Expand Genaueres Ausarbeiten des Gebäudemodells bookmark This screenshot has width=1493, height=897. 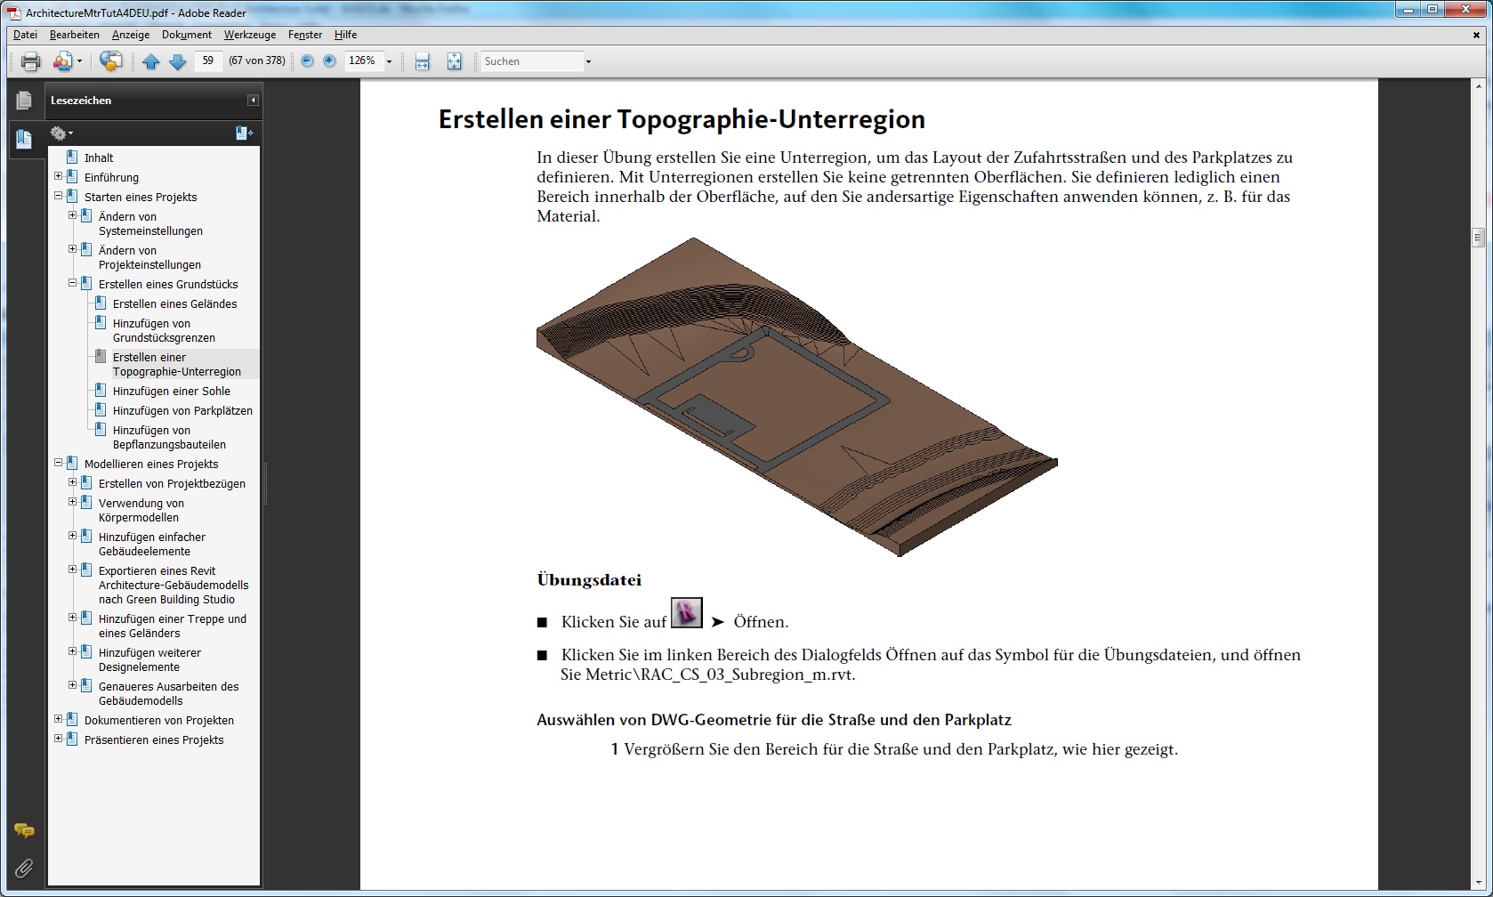pyautogui.click(x=73, y=685)
